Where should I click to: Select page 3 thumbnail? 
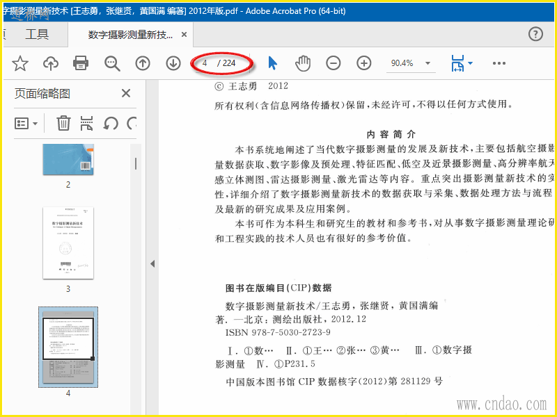[68, 243]
